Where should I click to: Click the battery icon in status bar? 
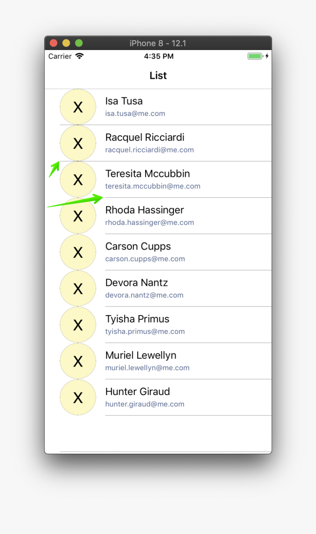[255, 56]
